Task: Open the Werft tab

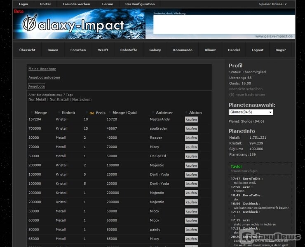Action: (x=103, y=50)
